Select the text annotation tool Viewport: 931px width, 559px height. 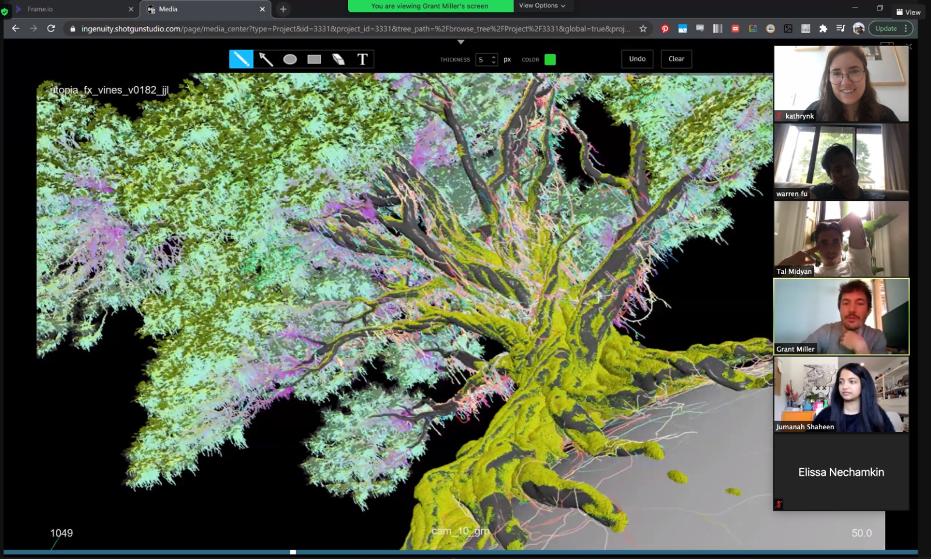point(362,59)
